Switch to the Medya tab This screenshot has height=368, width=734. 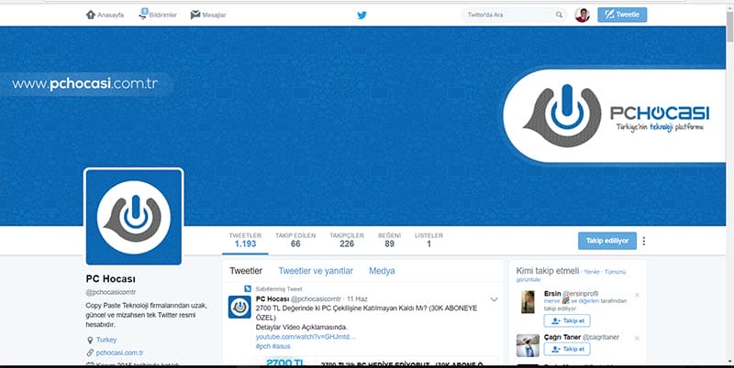click(382, 271)
